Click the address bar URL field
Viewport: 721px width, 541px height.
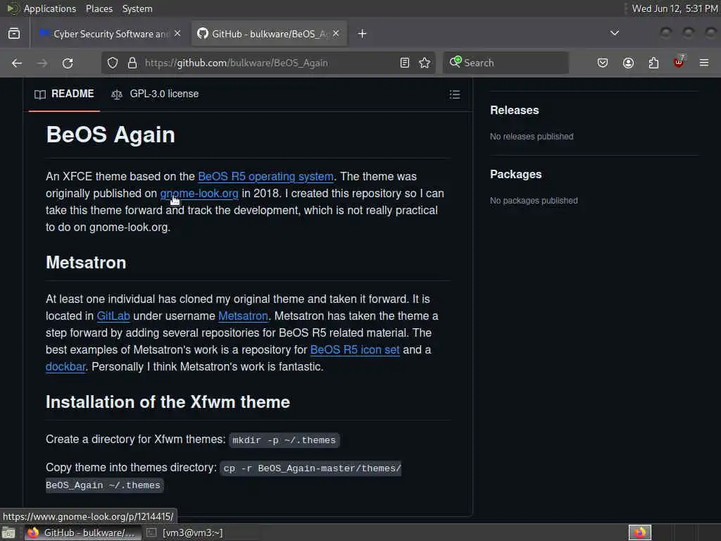(x=269, y=63)
